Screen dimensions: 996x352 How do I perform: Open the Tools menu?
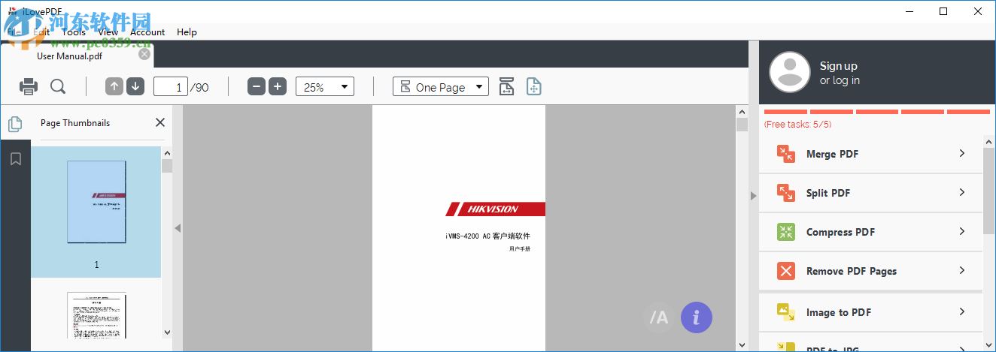(x=74, y=32)
